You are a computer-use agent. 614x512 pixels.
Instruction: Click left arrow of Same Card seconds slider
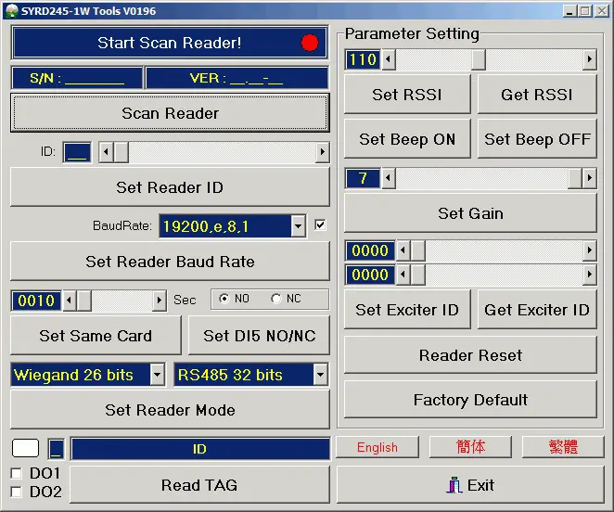click(70, 301)
